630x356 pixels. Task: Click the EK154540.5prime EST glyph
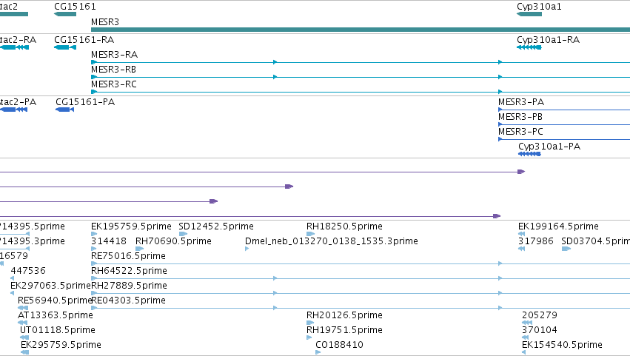click(x=524, y=352)
